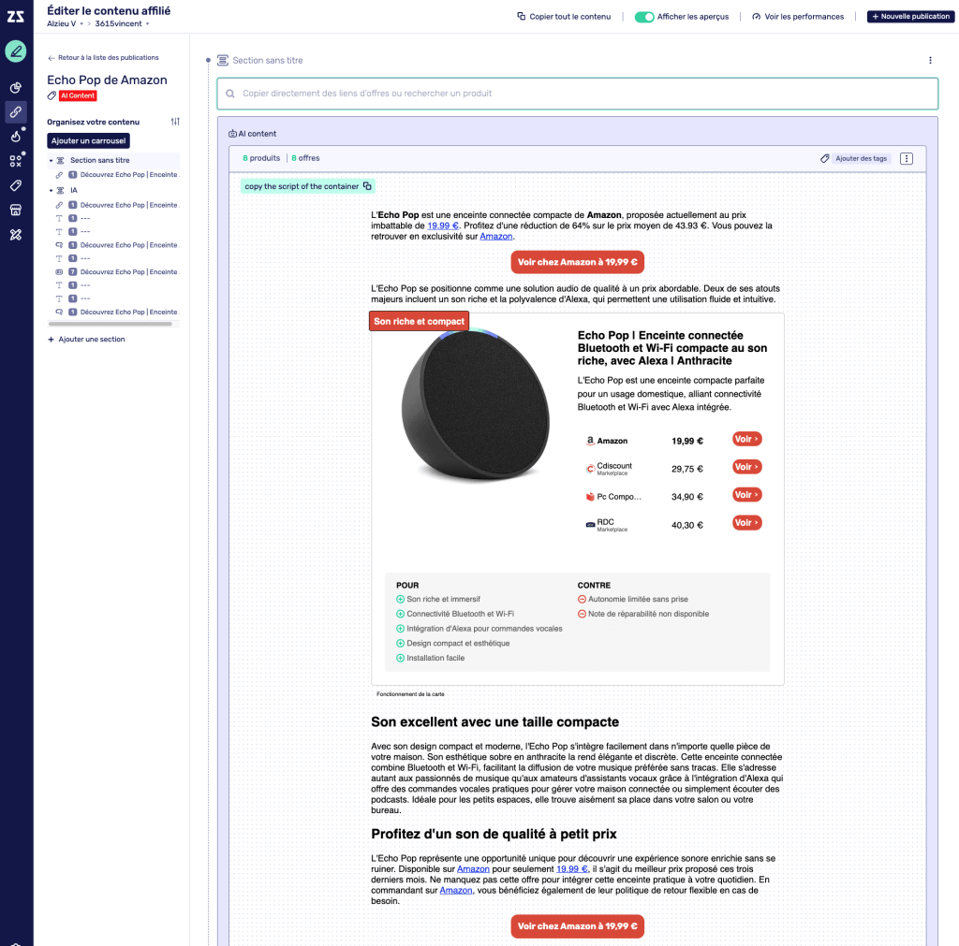The width and height of the screenshot is (959, 946).
Task: Click the Pc Compo logo in the price list
Action: click(x=590, y=497)
